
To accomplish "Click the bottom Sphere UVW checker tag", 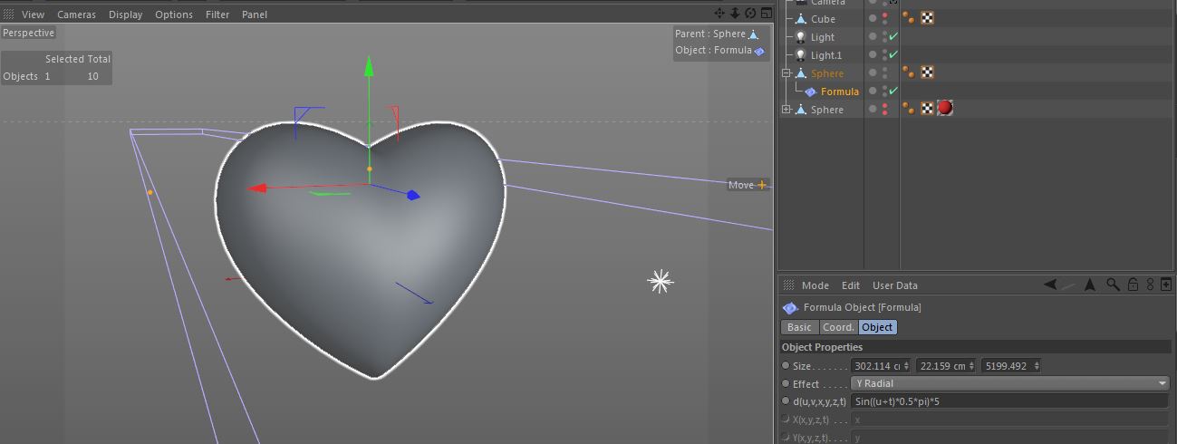I will [927, 109].
